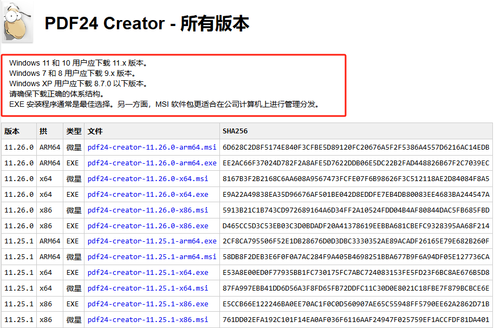Download pdf24-creator-11.26.0-arm64.msi
This screenshot has width=494, height=328.
click(x=152, y=147)
